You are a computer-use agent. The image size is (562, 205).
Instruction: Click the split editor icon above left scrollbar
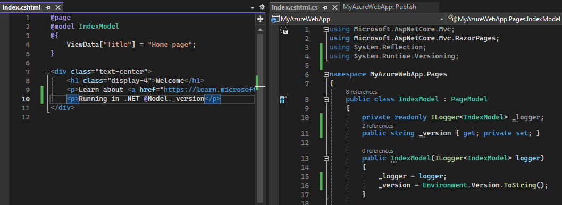tap(261, 19)
